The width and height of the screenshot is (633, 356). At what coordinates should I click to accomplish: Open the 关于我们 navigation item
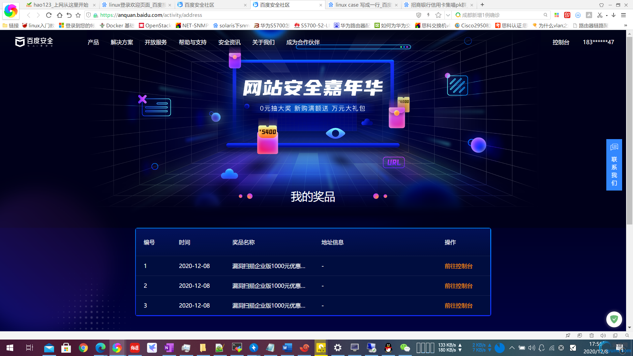pyautogui.click(x=263, y=42)
